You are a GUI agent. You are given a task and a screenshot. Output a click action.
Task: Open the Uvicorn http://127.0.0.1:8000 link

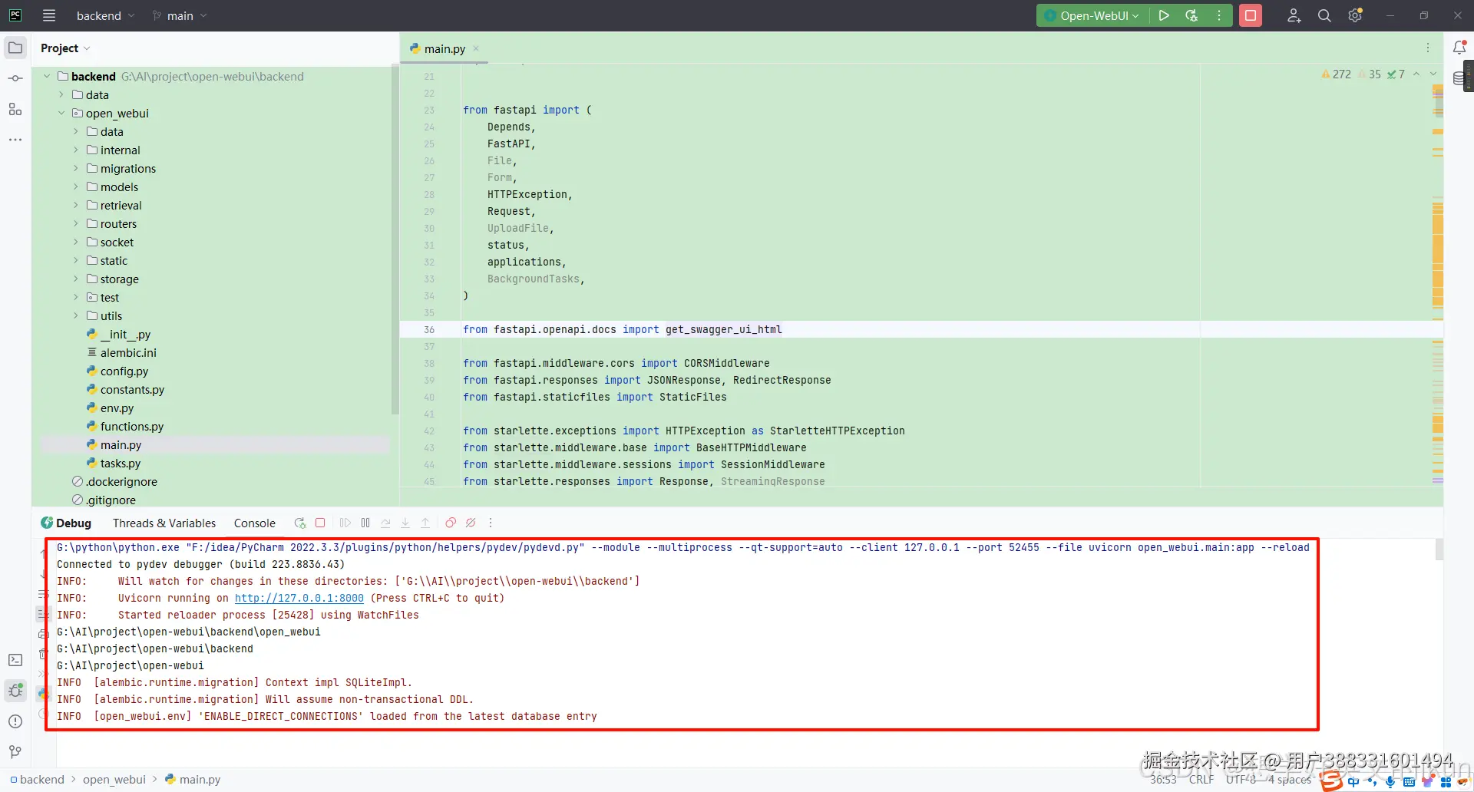click(299, 598)
